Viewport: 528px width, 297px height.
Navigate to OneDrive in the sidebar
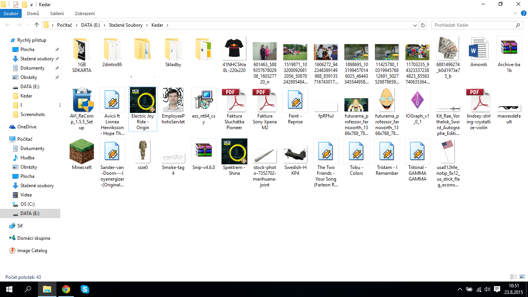pos(27,127)
